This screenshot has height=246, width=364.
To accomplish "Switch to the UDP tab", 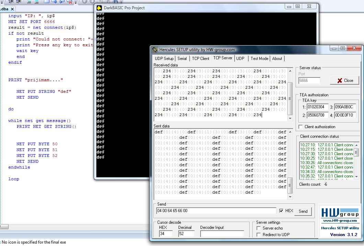I will [x=240, y=58].
